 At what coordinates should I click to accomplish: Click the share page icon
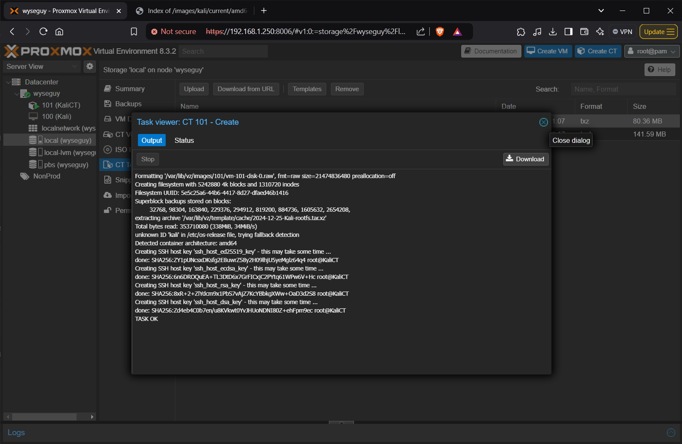click(x=420, y=32)
